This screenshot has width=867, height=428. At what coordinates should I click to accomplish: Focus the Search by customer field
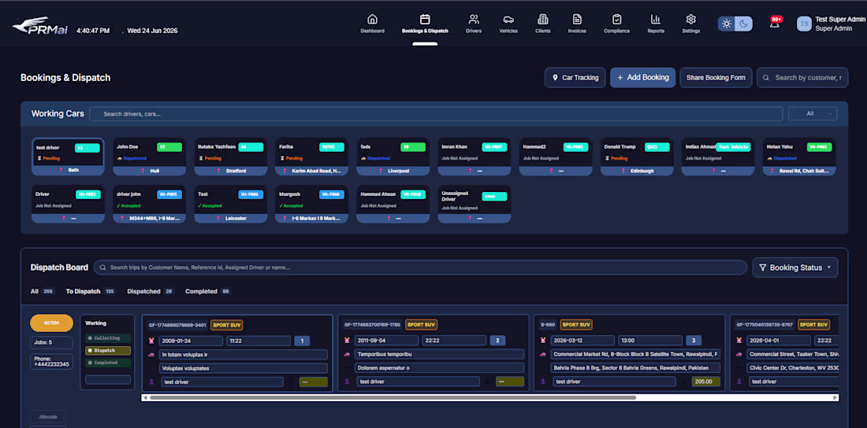(802, 77)
